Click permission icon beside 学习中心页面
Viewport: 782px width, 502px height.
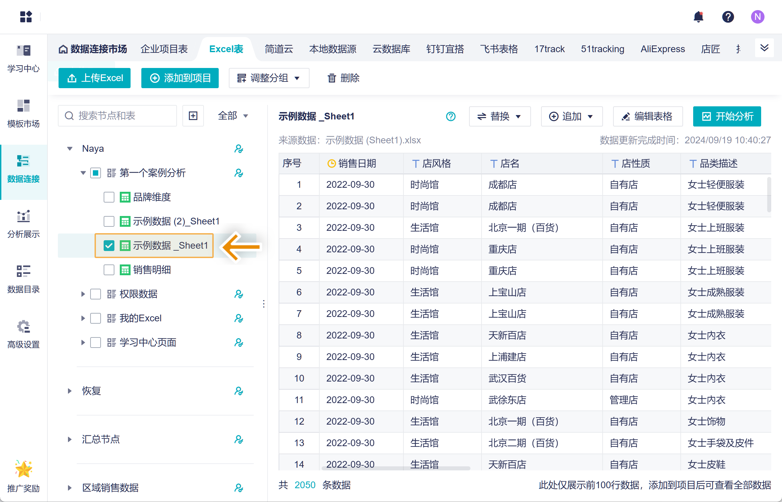pos(239,343)
